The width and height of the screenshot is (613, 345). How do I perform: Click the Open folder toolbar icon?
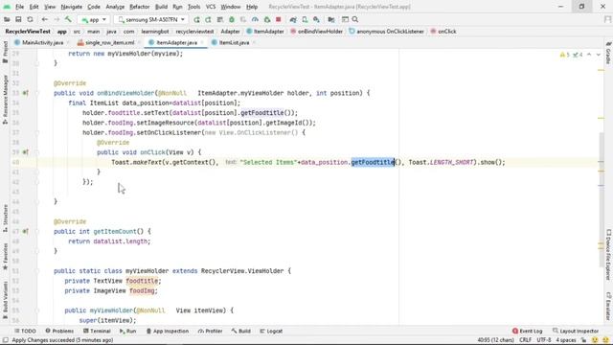7,19
